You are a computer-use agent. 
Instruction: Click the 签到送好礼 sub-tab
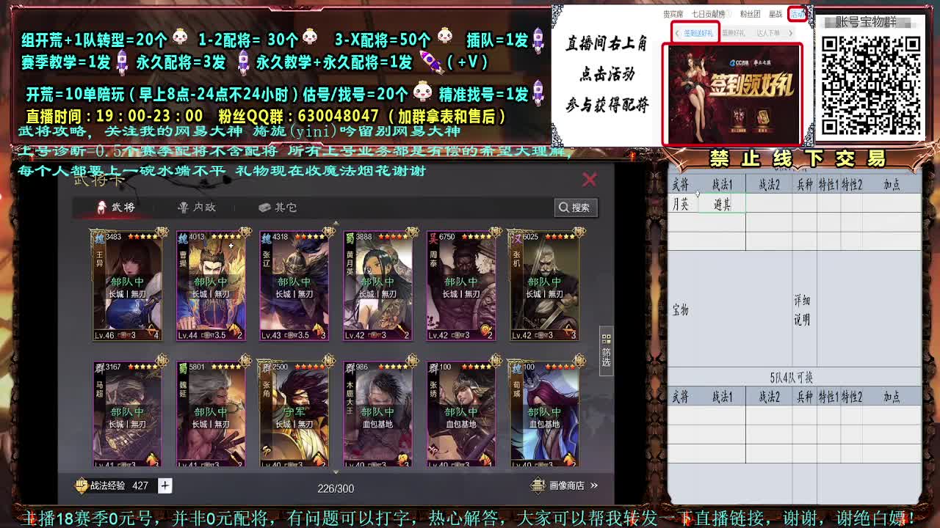[x=698, y=33]
